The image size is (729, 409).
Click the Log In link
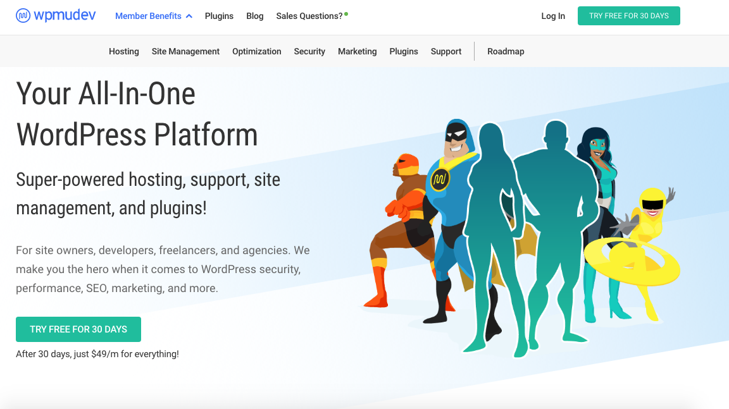(x=553, y=16)
